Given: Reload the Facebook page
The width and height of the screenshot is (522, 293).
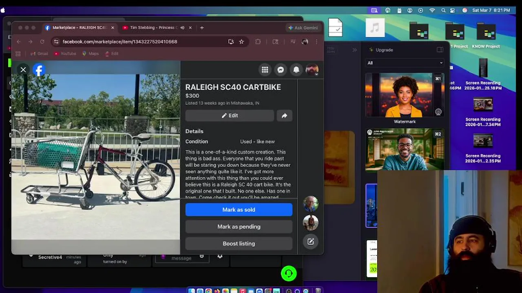Looking at the screenshot, I should pyautogui.click(x=42, y=42).
